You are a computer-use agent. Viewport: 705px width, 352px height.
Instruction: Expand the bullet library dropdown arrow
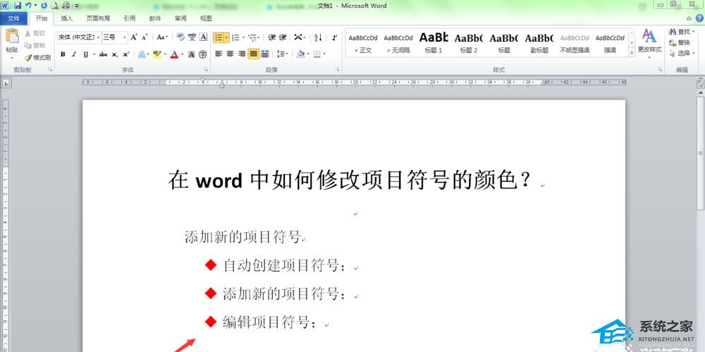226,37
